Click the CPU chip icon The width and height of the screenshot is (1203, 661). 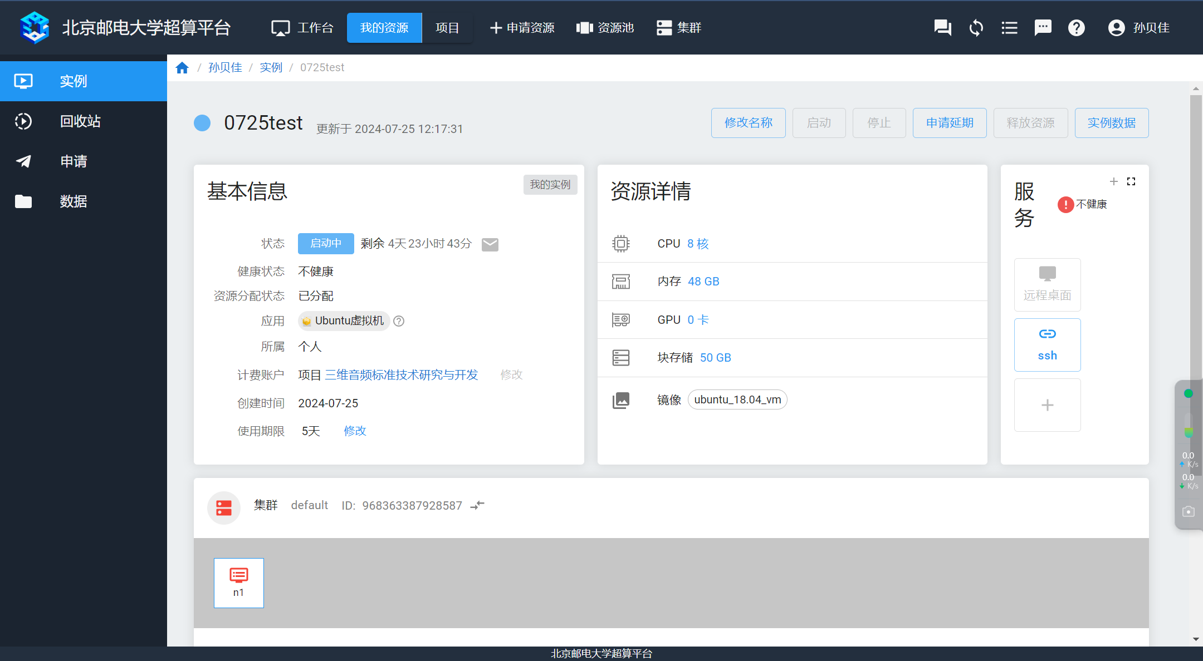pyautogui.click(x=620, y=244)
